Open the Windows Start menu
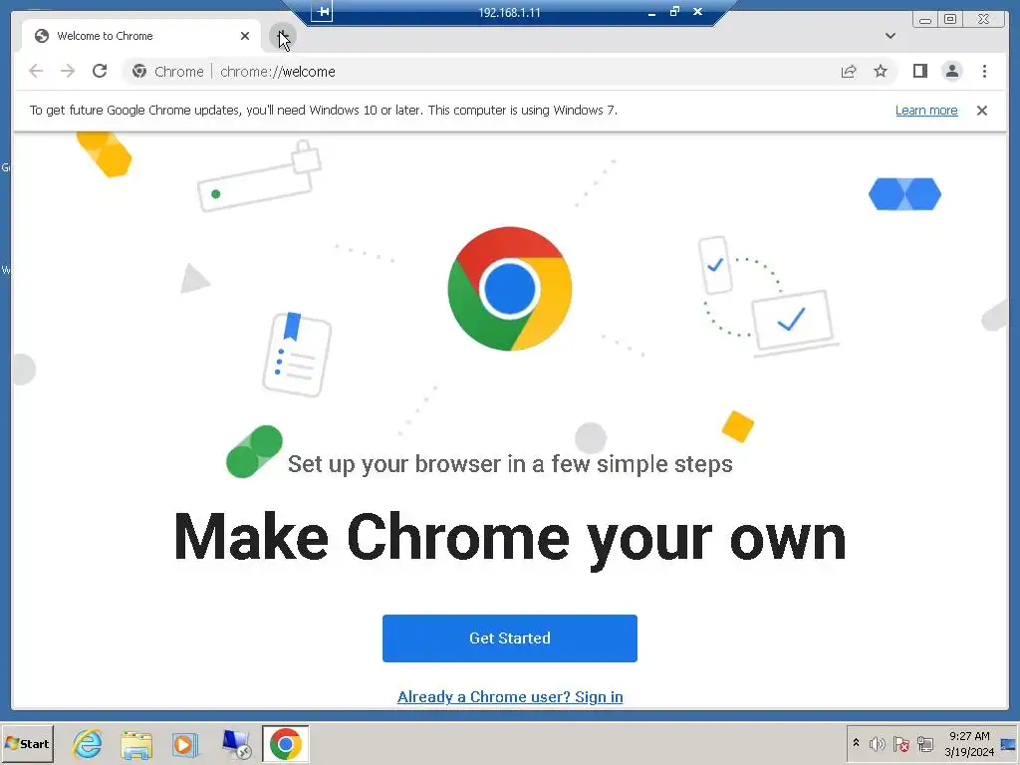The image size is (1020, 765). click(27, 743)
